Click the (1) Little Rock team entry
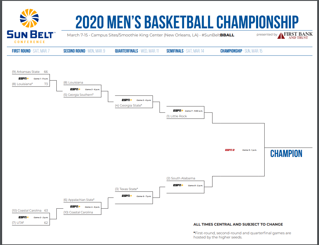Screen dimensions: 319x245 [x=177, y=116]
